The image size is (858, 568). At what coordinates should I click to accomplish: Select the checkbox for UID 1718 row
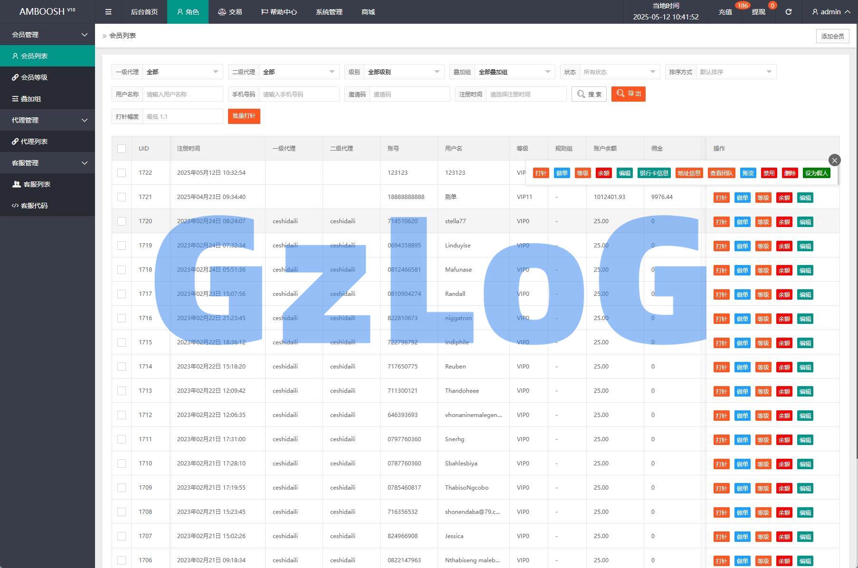coord(122,270)
